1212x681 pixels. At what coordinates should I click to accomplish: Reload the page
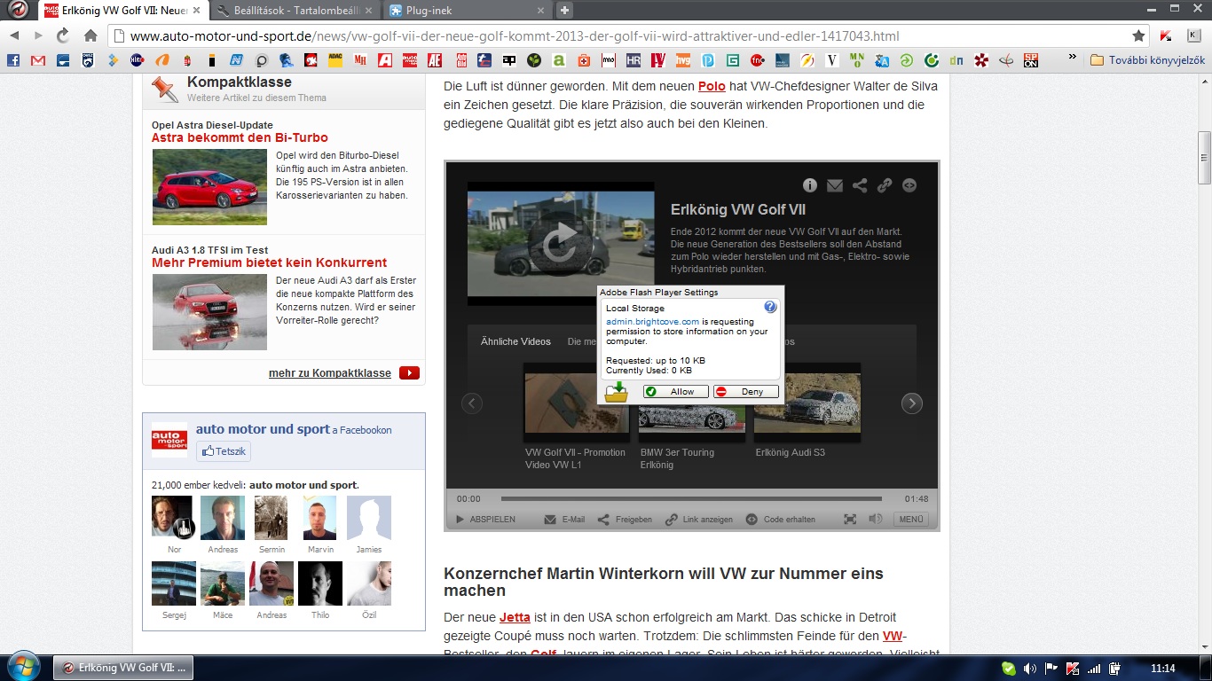[63, 36]
